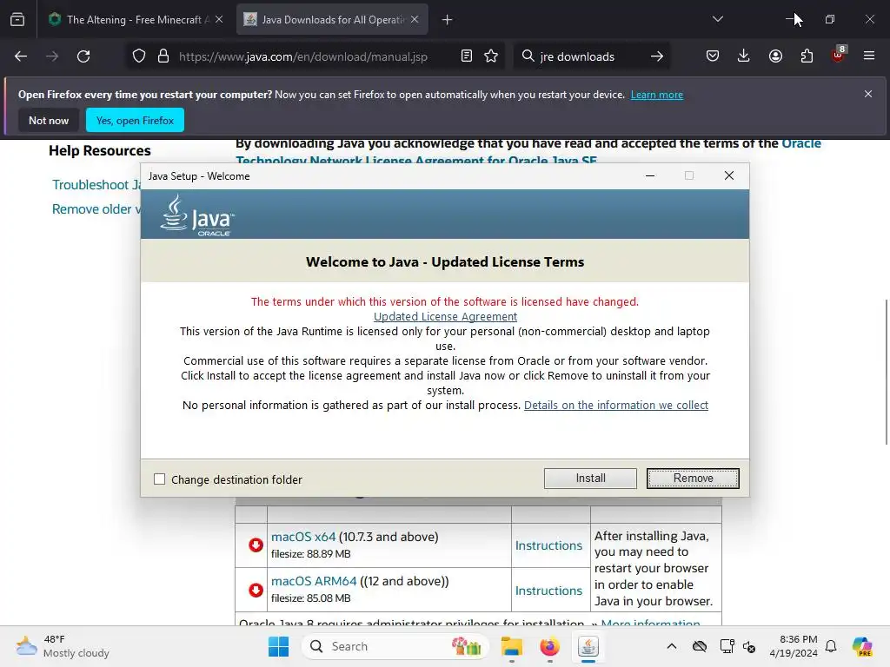Open Pocket save icon

[713, 56]
